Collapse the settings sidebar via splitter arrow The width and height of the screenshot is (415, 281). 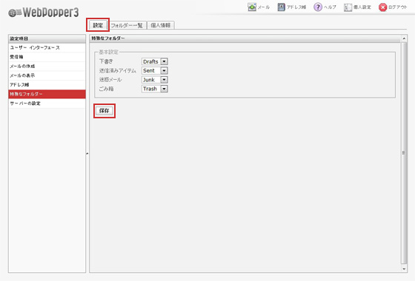(x=87, y=153)
